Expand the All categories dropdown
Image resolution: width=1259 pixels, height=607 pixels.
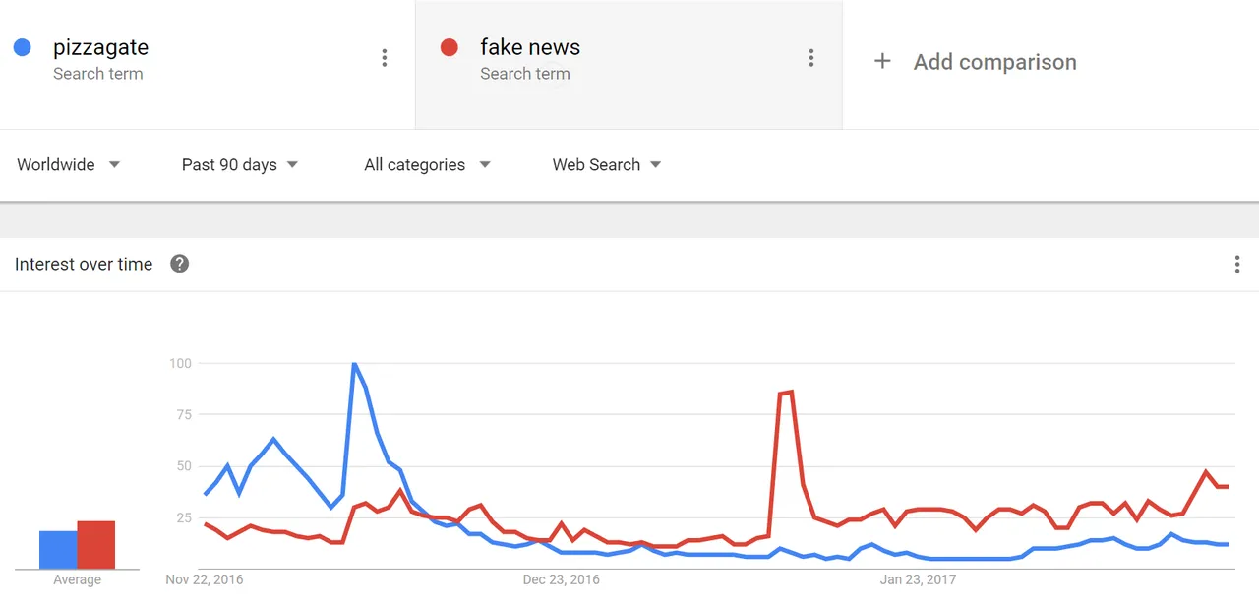tap(428, 164)
